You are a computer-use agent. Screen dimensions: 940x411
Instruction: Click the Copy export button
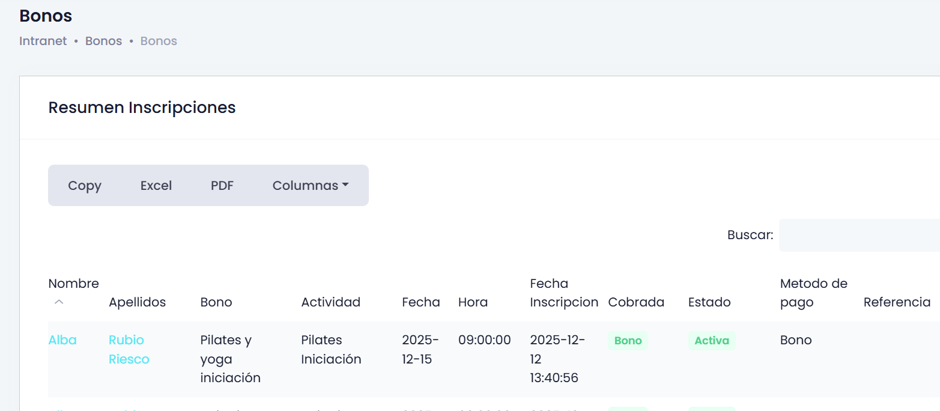pos(85,186)
